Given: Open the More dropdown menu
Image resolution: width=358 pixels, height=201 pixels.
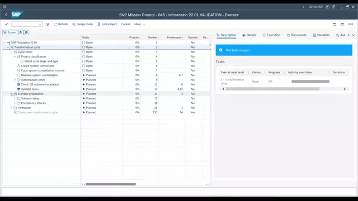Looking at the screenshot, I should click(139, 24).
